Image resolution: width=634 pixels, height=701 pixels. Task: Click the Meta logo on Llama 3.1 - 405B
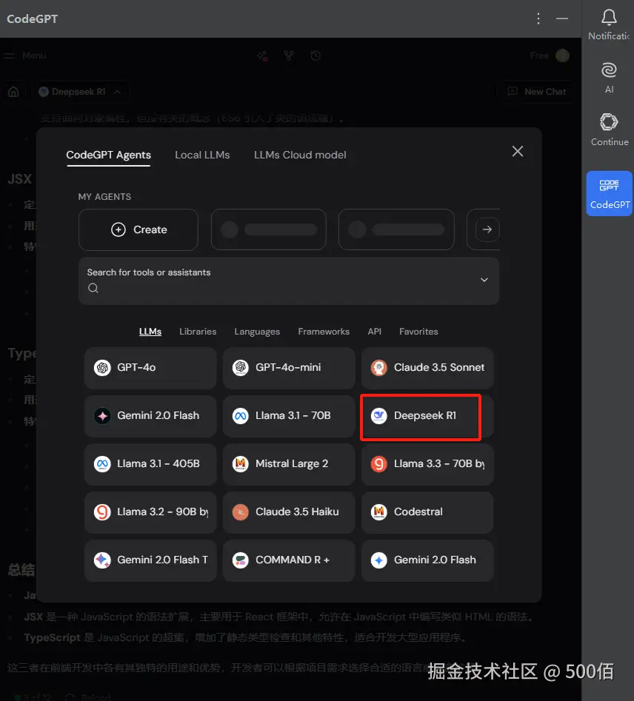(102, 464)
